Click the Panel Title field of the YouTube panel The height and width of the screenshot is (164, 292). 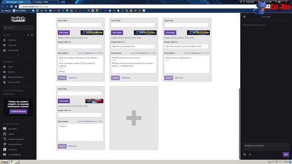[x=186, y=25]
